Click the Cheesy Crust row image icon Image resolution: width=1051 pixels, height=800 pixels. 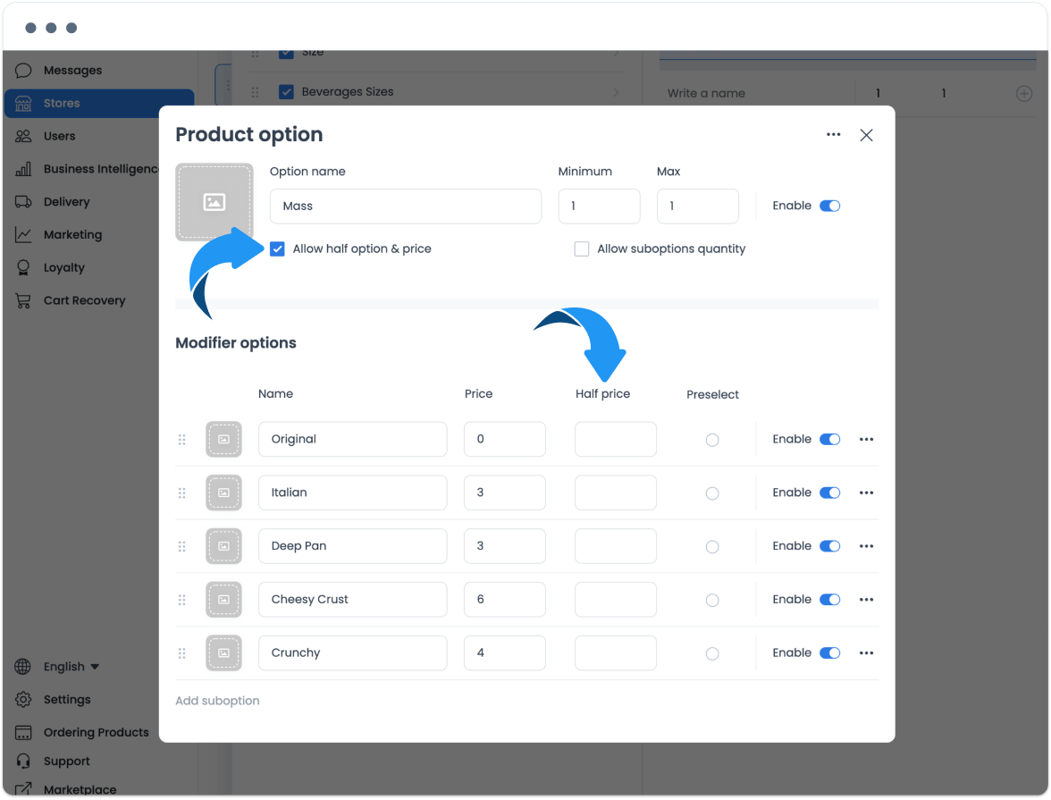(223, 600)
